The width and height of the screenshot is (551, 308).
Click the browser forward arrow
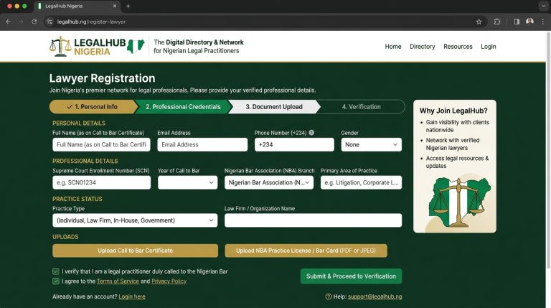click(x=21, y=22)
